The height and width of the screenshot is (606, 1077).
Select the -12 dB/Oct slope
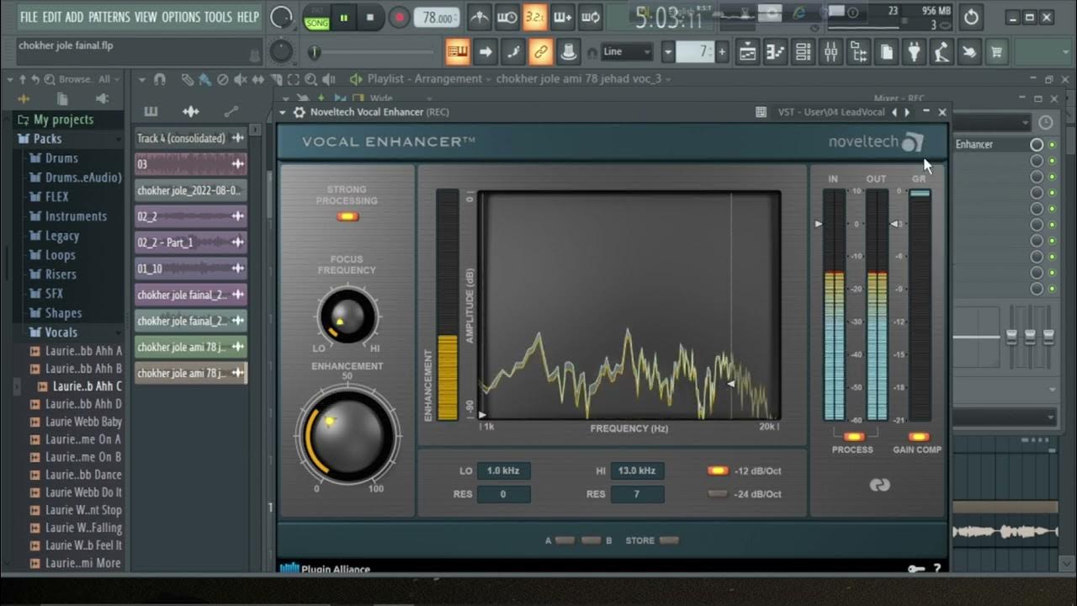(x=718, y=470)
